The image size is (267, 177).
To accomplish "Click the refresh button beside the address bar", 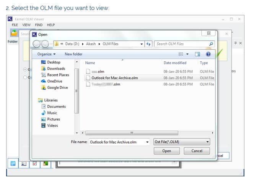I will [148, 44].
